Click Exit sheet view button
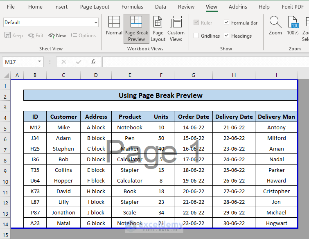Image resolution: width=309 pixels, height=239 pixels. pyautogui.click(x=36, y=36)
